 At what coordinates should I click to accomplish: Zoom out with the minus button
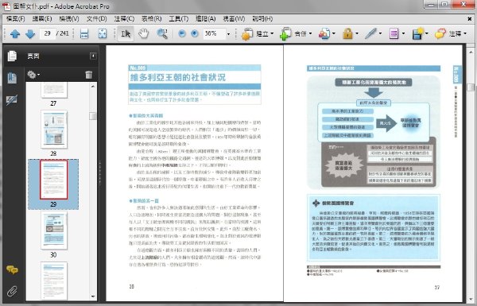tap(181, 33)
